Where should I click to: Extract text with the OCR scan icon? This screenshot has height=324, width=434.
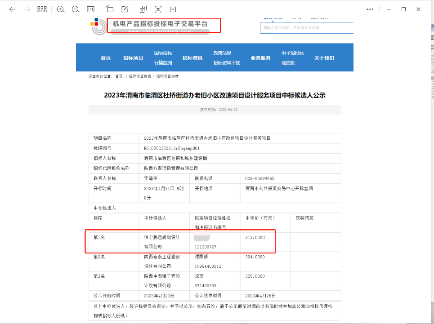pos(158,9)
